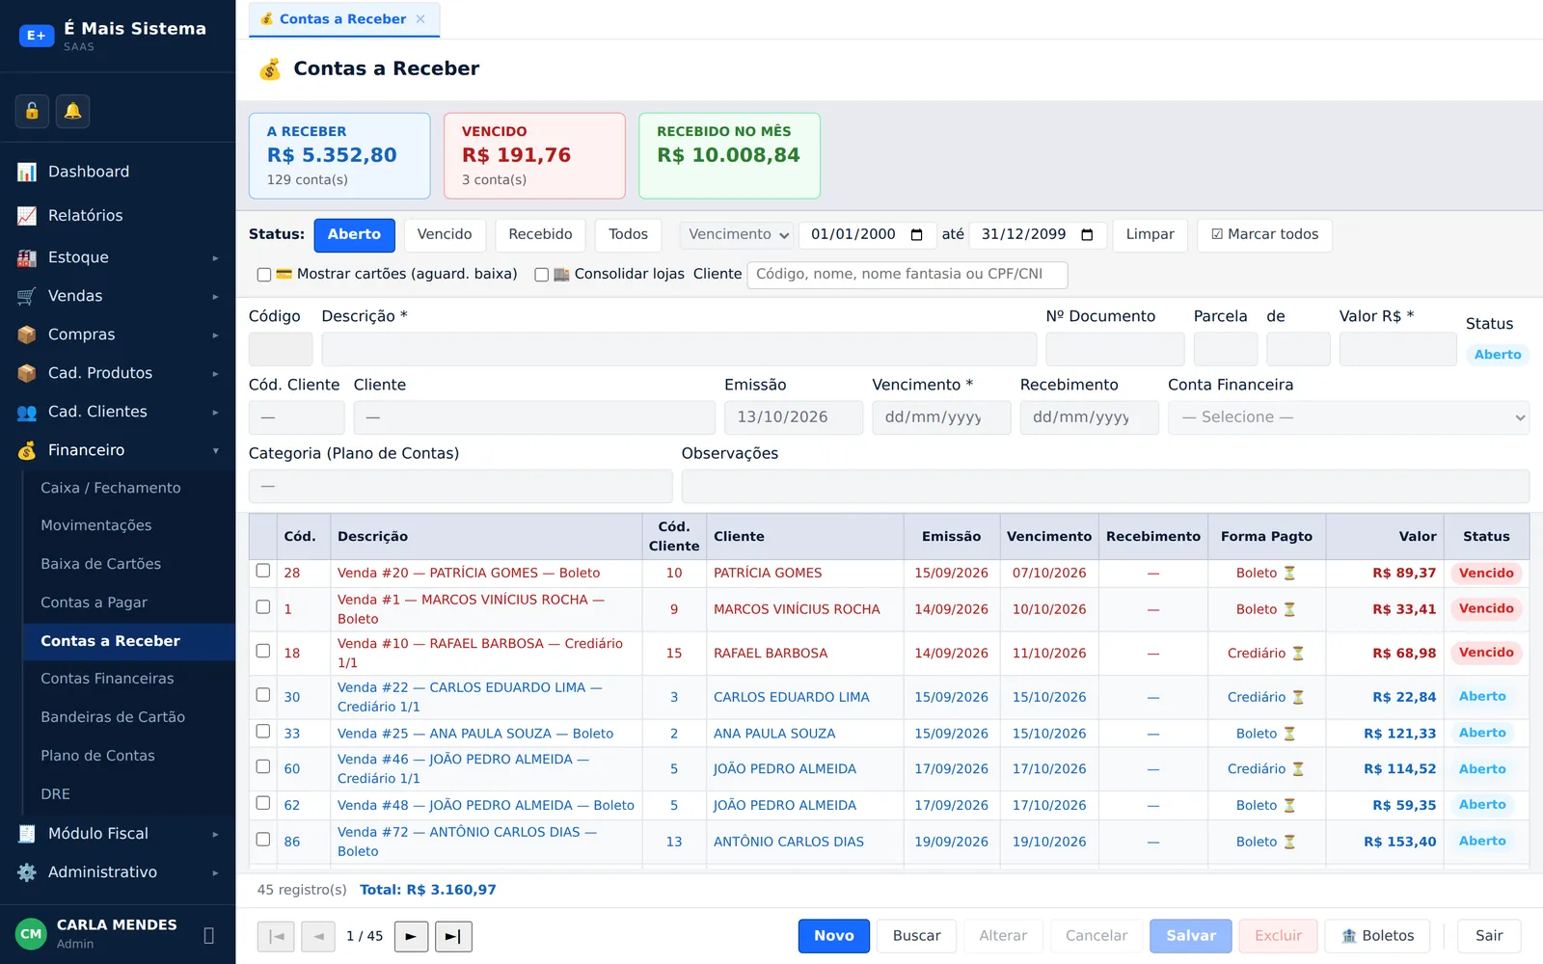Click the Módulo Fiscal receipt icon

pyautogui.click(x=27, y=834)
